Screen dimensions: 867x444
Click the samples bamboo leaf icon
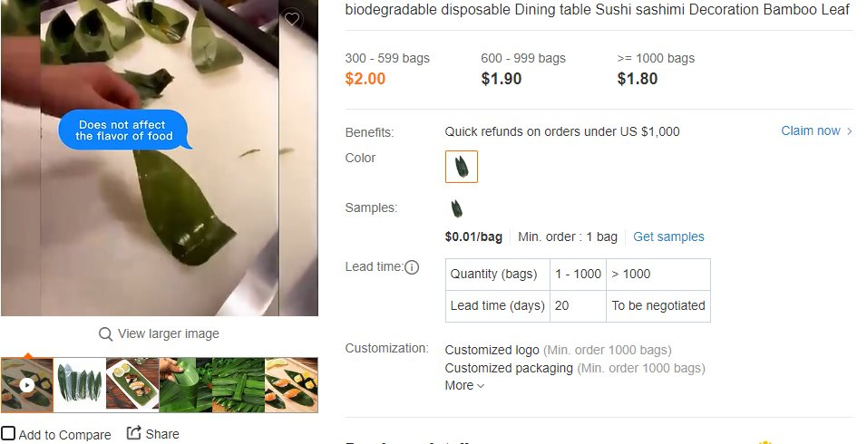coord(456,208)
